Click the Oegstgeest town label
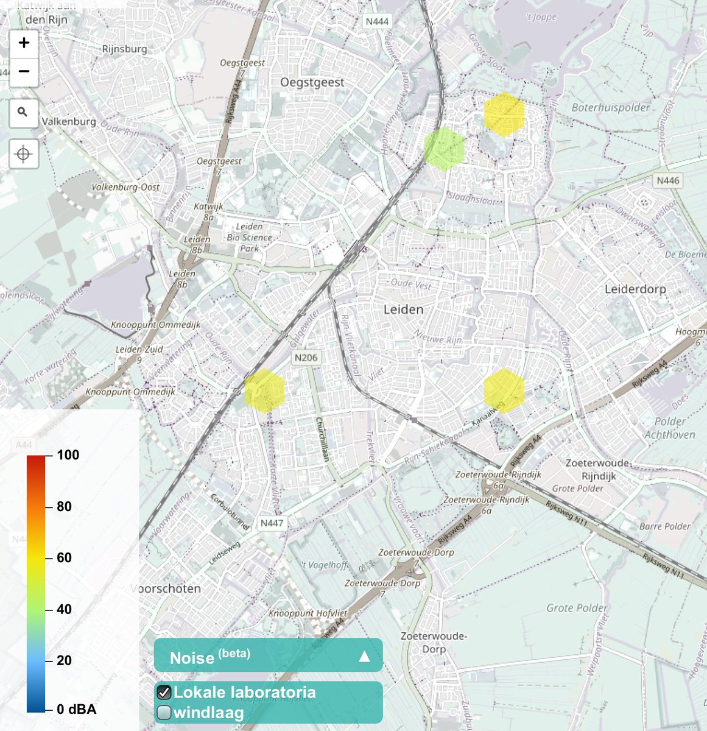Image resolution: width=707 pixels, height=731 pixels. click(312, 82)
